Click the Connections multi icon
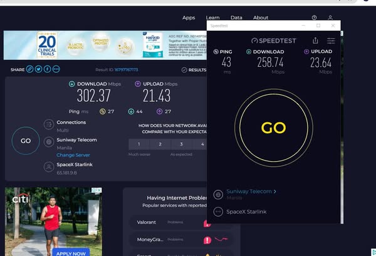376x256 pixels. point(48,125)
